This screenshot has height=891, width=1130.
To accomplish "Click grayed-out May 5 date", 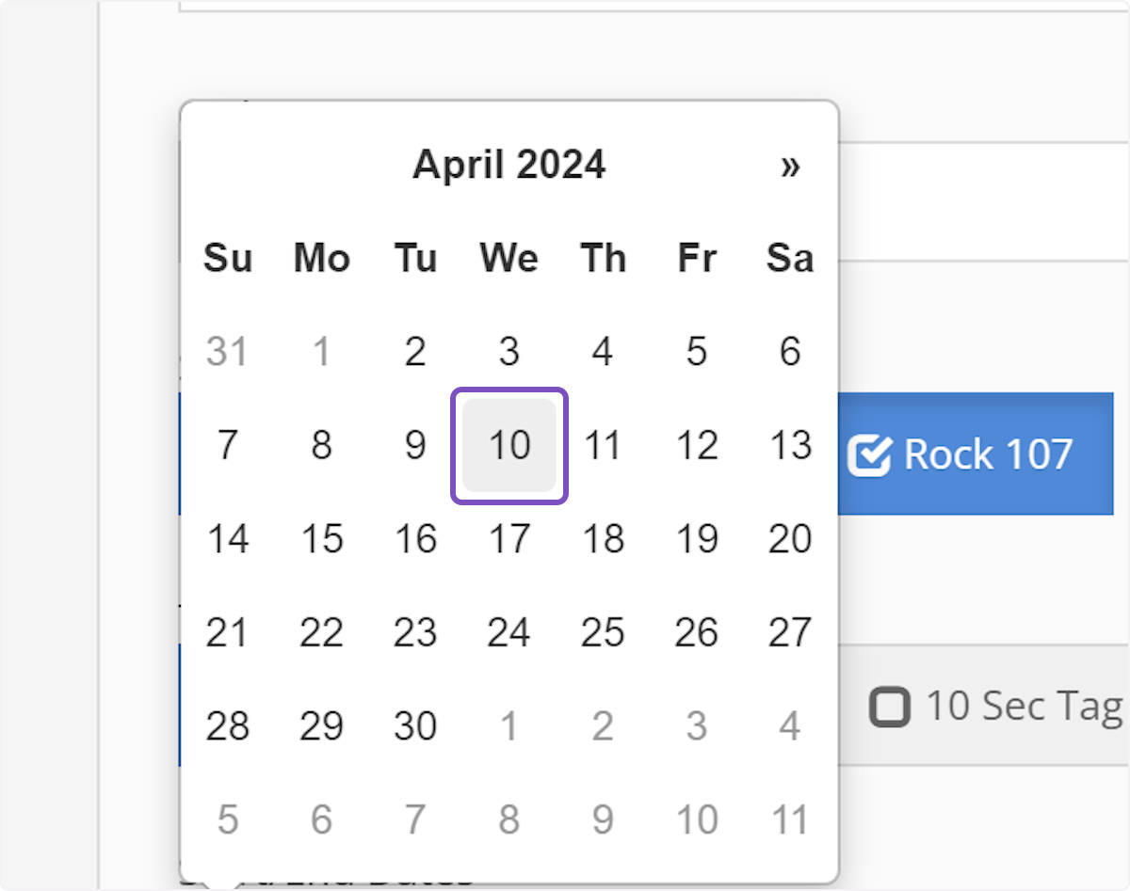I will coord(227,819).
